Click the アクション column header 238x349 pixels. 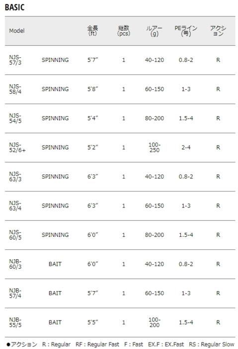[218, 31]
